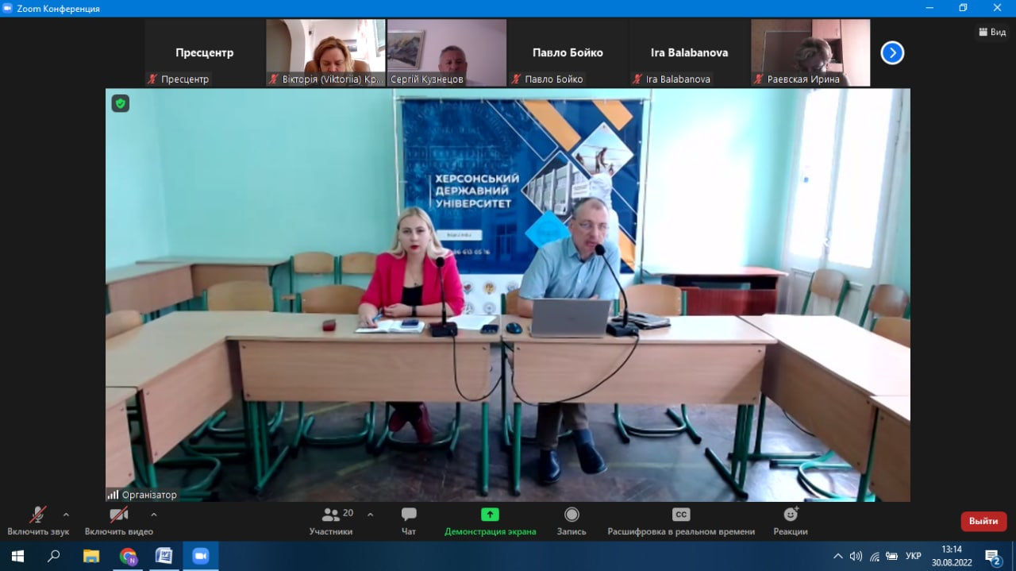Viewport: 1016px width, 571px height.
Task: Click main speaker video area
Action: tap(508, 295)
